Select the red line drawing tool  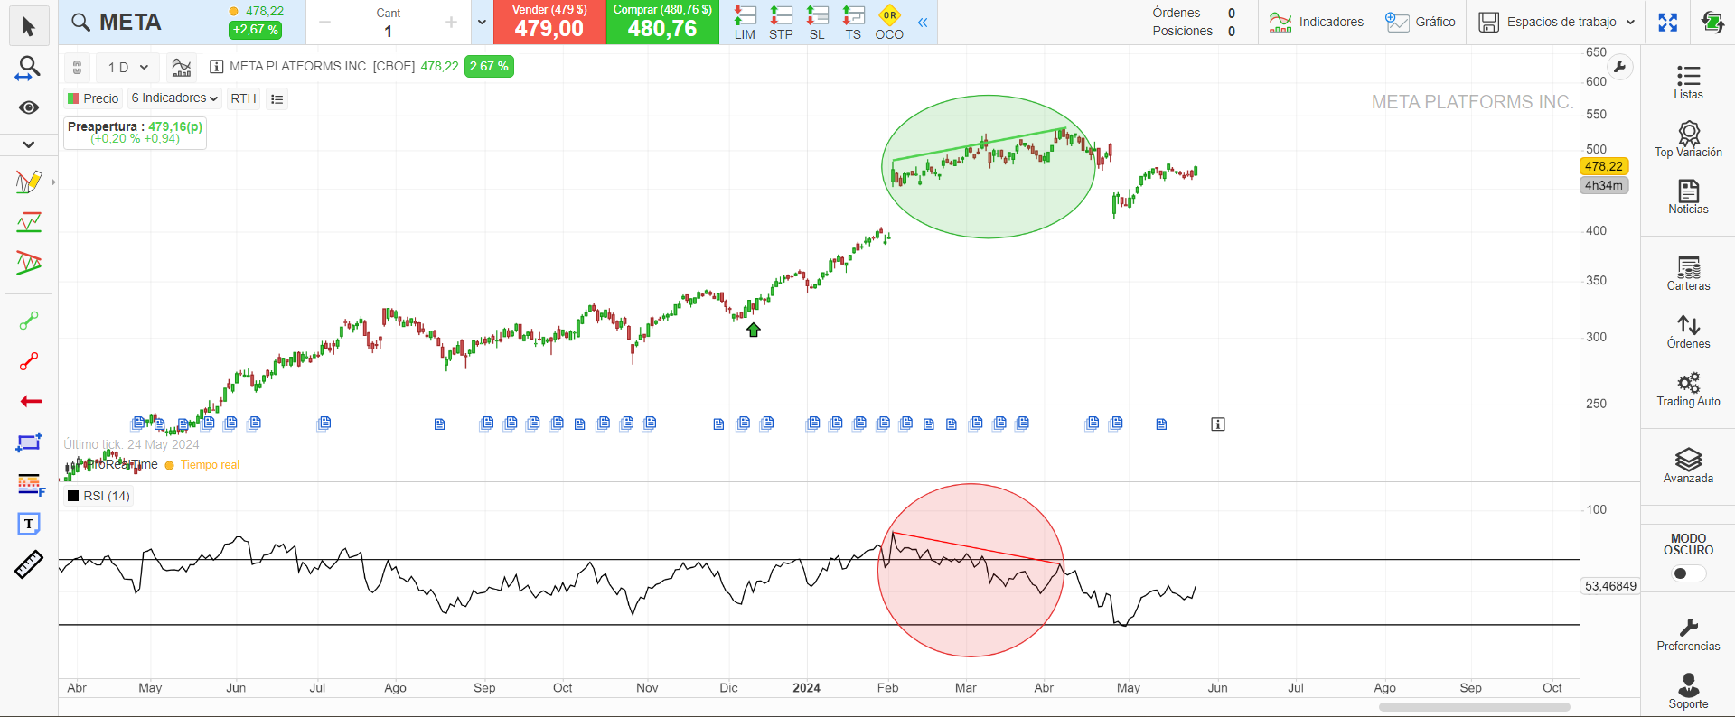[x=29, y=361]
